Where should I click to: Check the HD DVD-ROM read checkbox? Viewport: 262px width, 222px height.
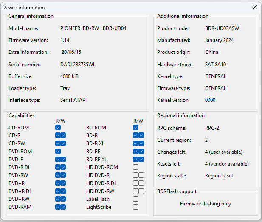click(x=136, y=167)
